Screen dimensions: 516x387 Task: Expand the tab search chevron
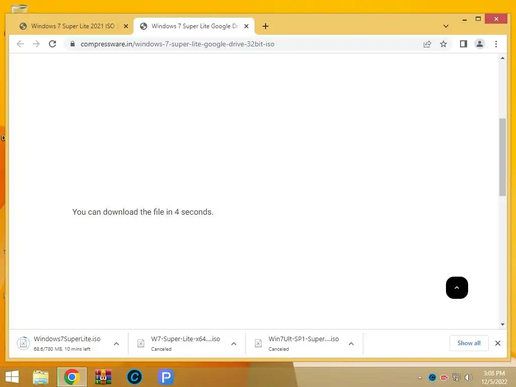445,26
